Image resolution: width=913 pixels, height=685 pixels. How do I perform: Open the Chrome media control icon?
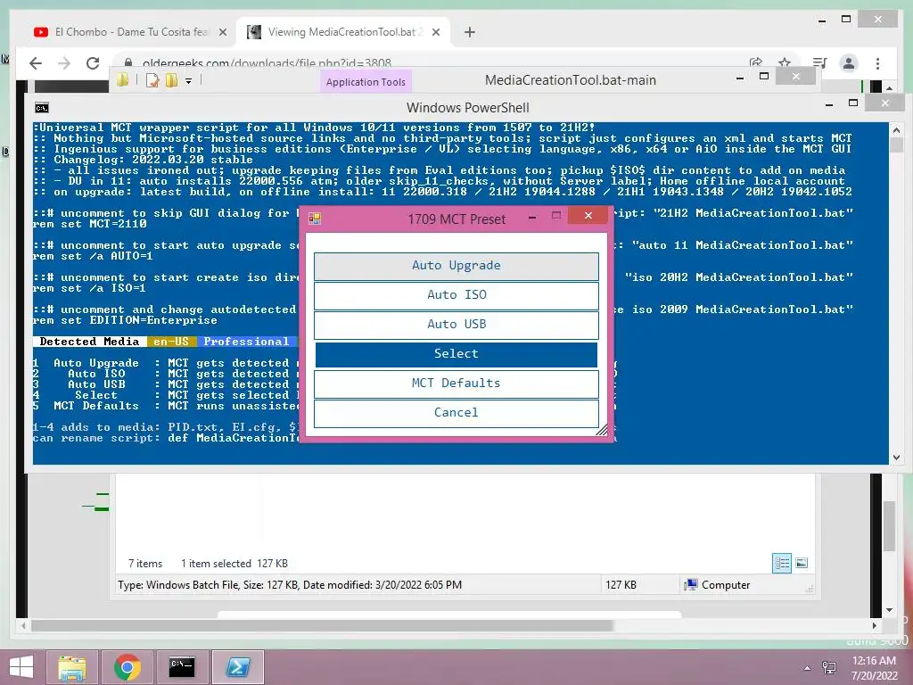[820, 63]
